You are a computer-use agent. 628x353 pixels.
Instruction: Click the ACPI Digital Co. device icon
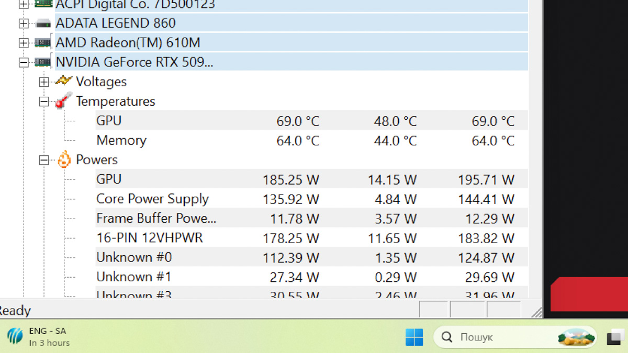pos(43,4)
